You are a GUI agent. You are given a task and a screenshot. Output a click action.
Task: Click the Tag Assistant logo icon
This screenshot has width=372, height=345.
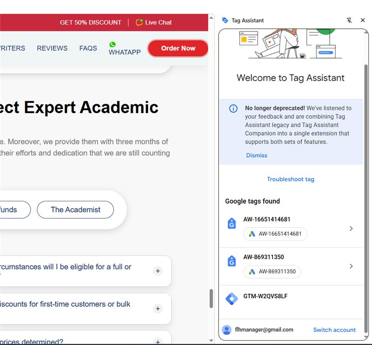point(225,20)
